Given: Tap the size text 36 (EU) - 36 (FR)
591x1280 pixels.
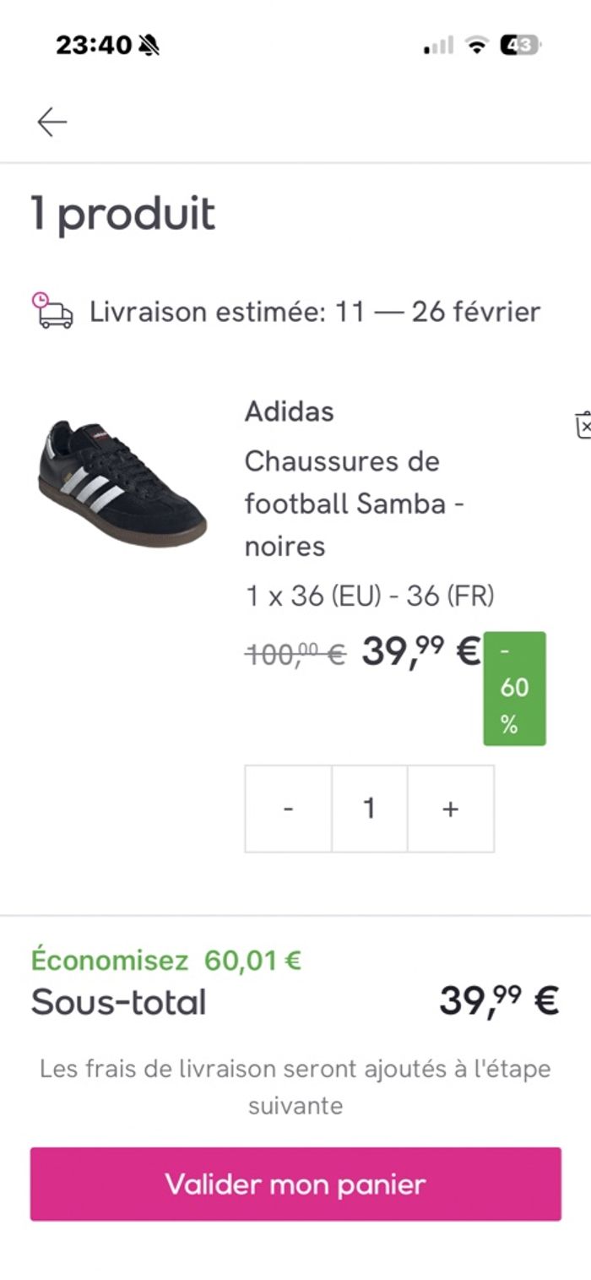Looking at the screenshot, I should coord(370,596).
